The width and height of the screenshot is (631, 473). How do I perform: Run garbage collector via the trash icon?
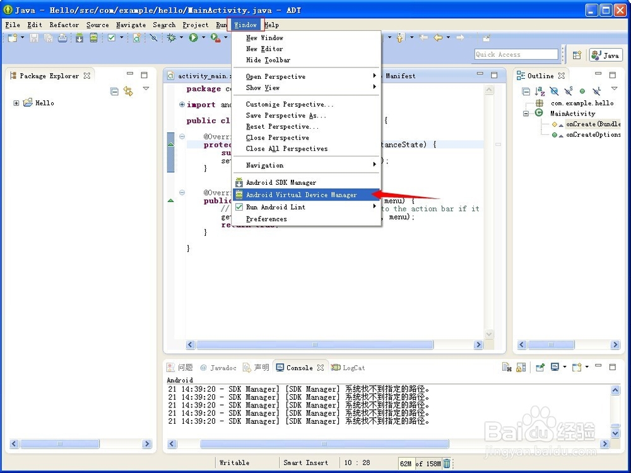[447, 464]
